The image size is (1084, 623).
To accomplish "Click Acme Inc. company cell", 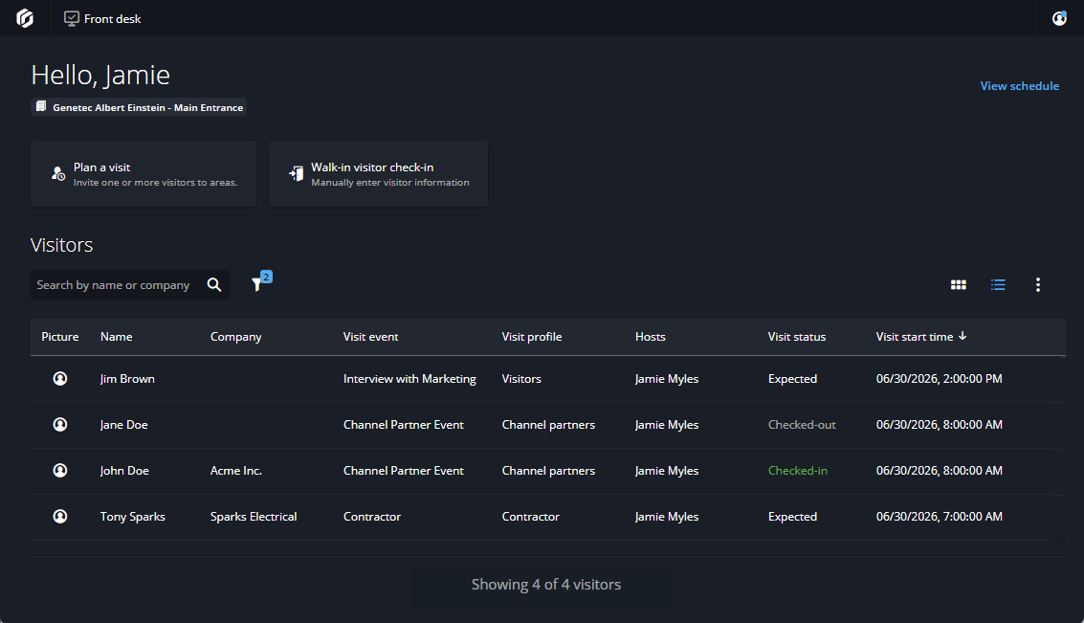I will tap(235, 471).
